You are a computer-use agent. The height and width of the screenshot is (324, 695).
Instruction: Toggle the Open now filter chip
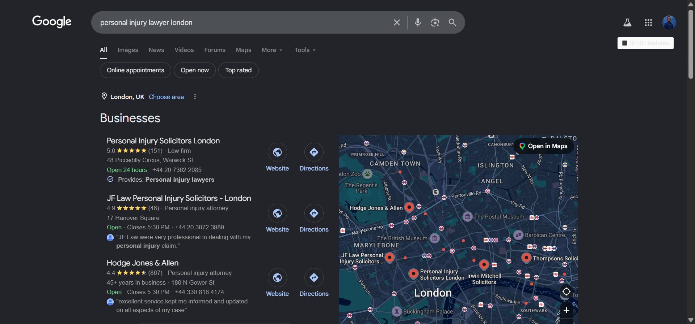tap(195, 70)
